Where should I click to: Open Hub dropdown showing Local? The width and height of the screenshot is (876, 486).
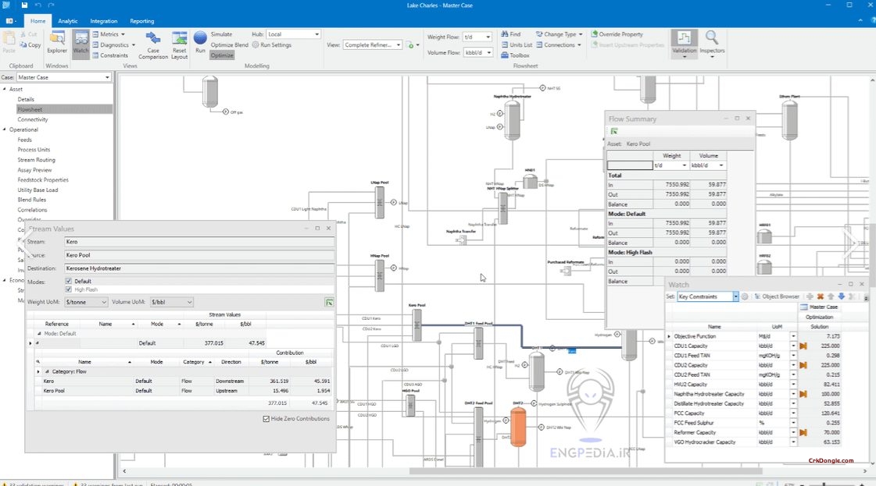point(293,34)
